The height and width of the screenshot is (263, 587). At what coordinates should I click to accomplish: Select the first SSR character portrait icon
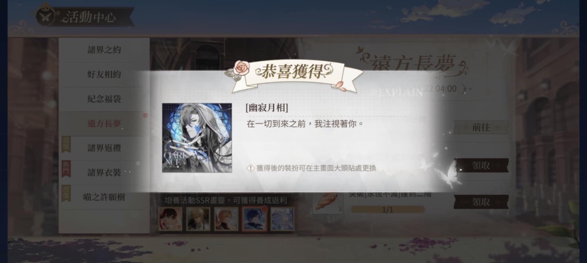click(x=170, y=219)
